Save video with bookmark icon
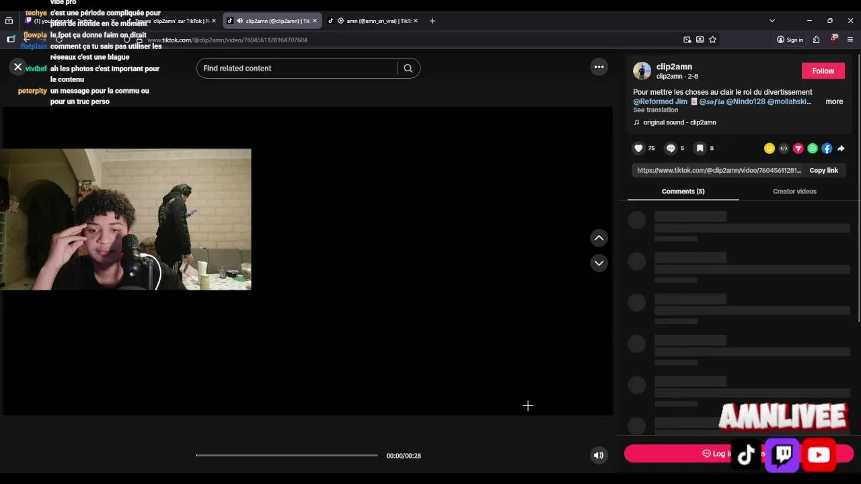The image size is (861, 484). 700,148
